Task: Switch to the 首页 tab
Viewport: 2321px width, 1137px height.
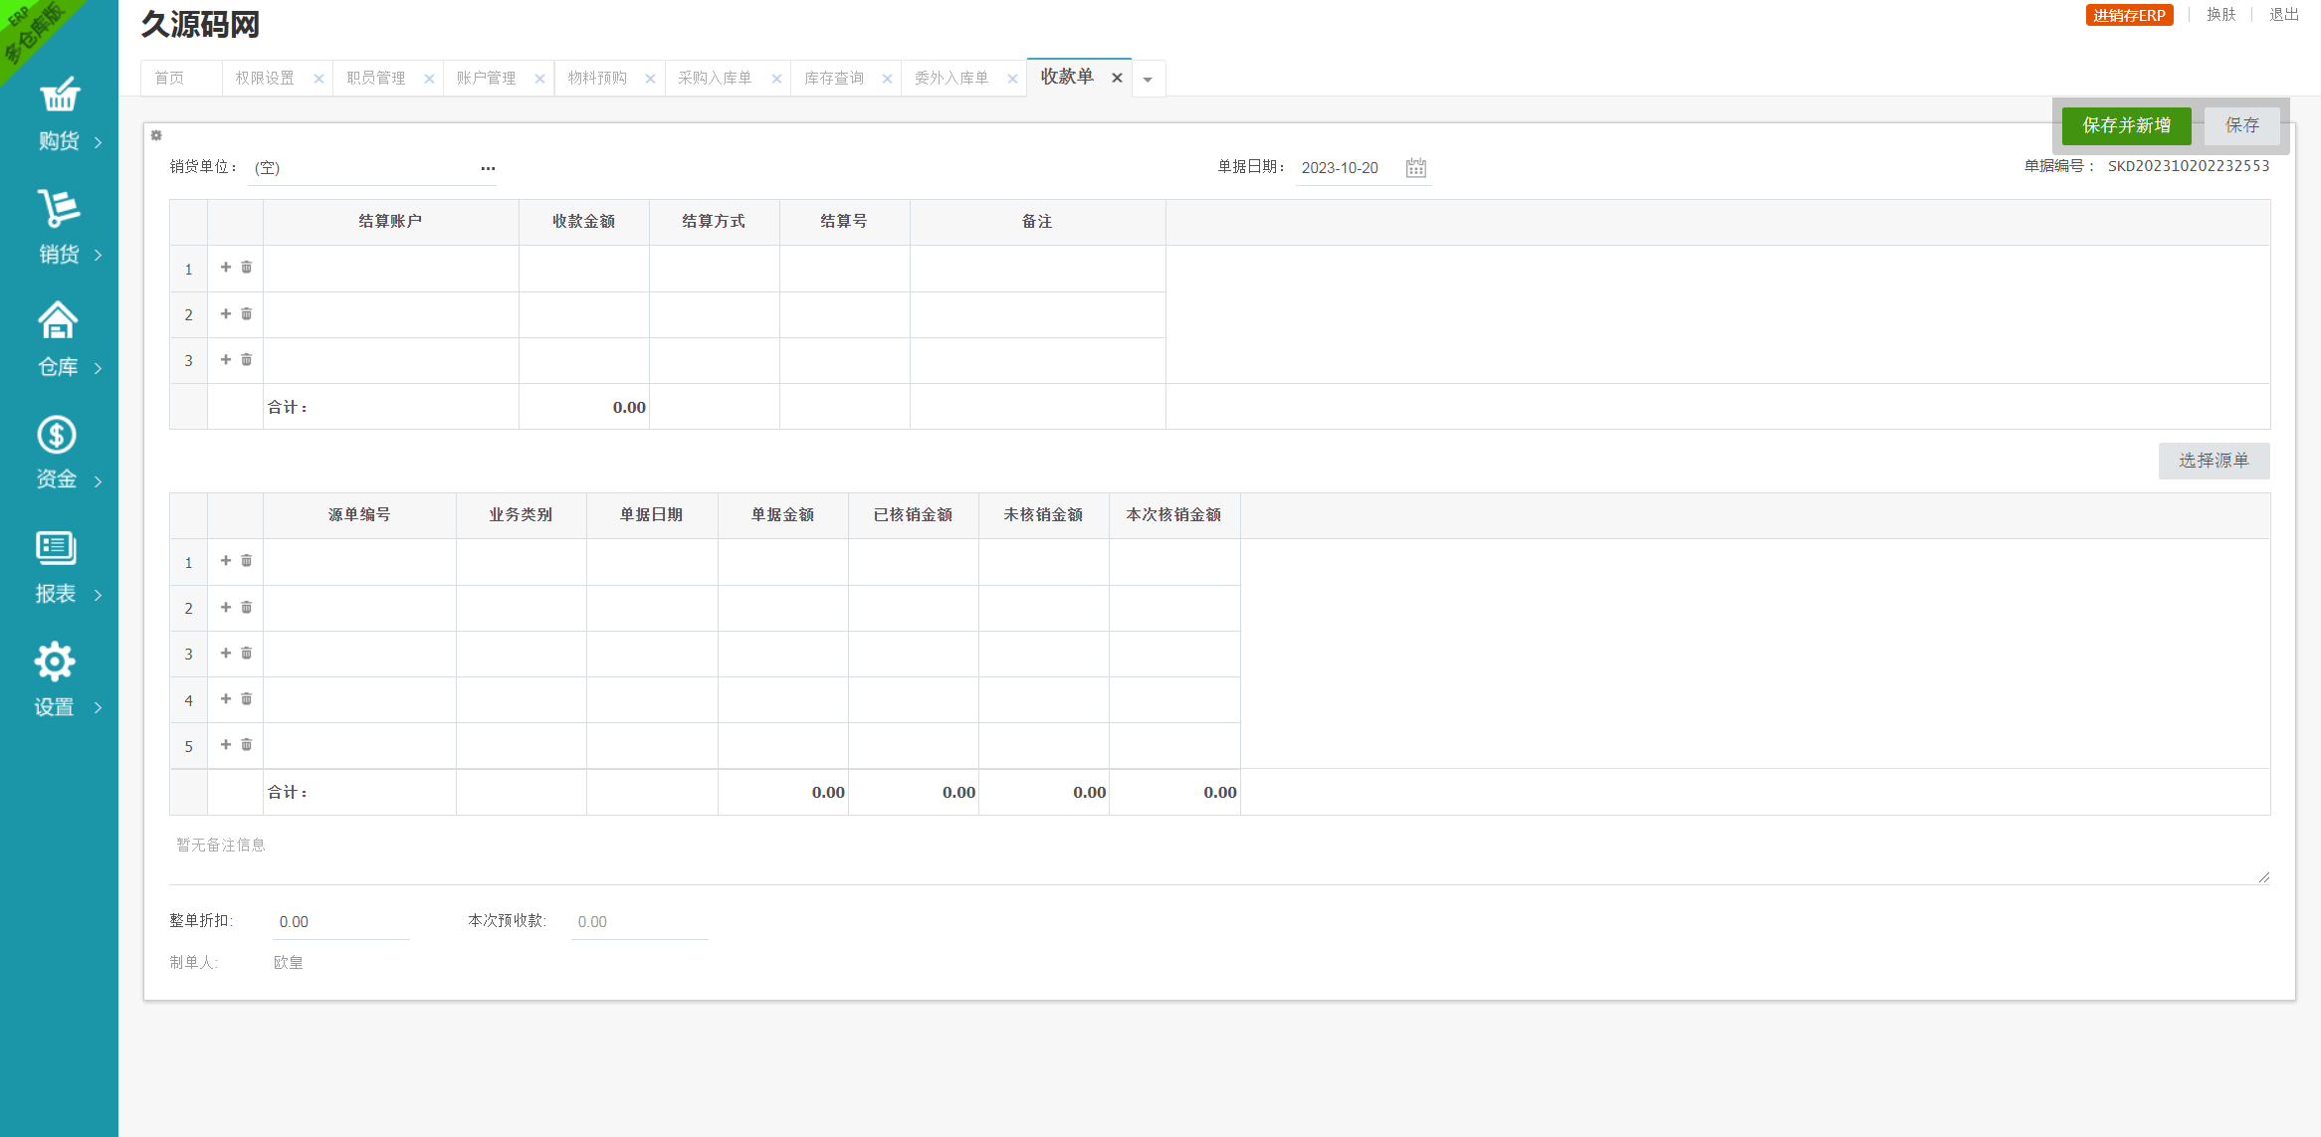Action: pyautogui.click(x=169, y=79)
